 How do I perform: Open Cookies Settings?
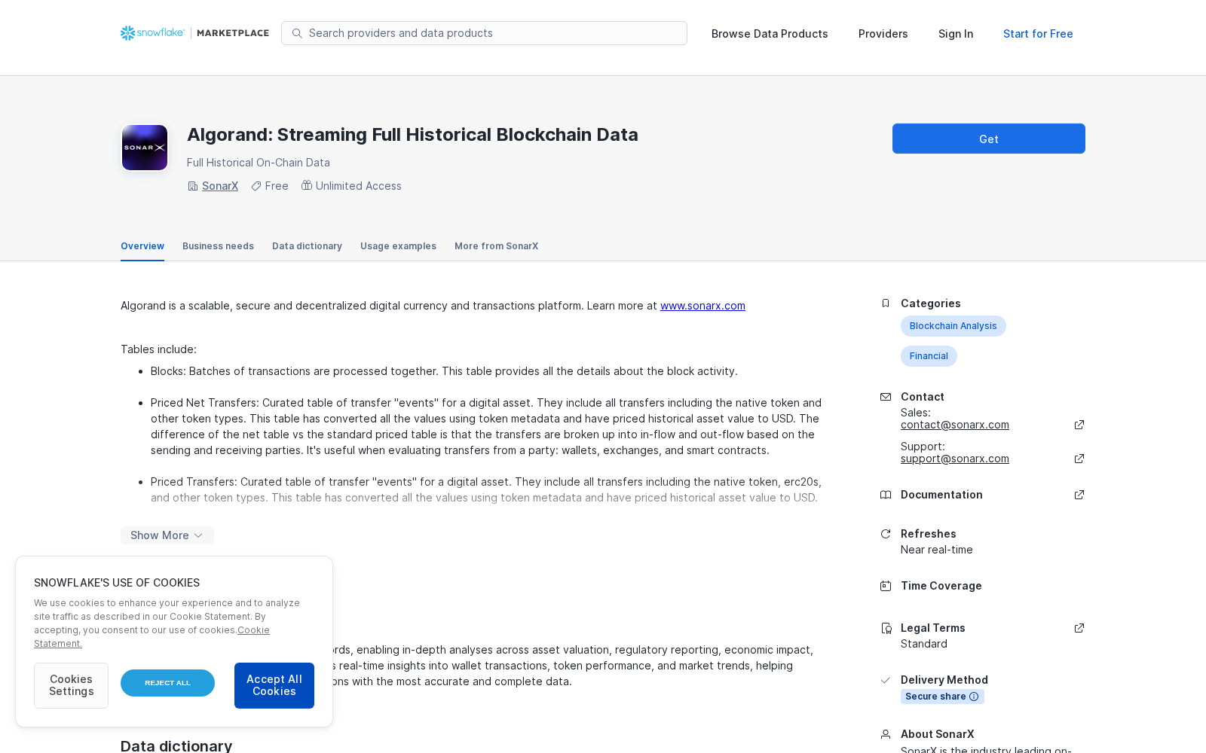71,685
